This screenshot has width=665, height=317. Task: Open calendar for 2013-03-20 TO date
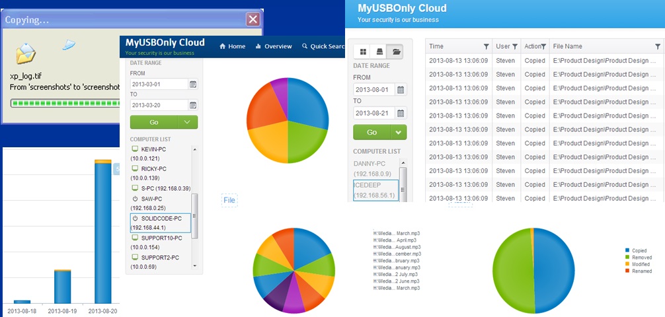pyautogui.click(x=193, y=105)
